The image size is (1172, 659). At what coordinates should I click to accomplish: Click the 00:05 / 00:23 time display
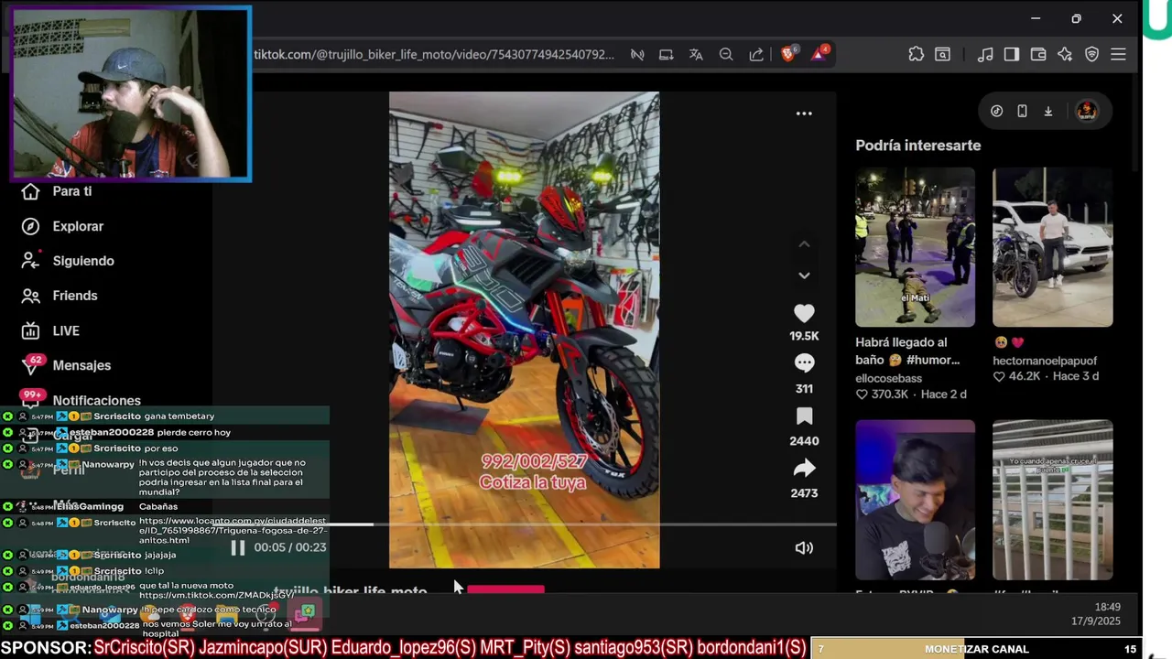(289, 547)
